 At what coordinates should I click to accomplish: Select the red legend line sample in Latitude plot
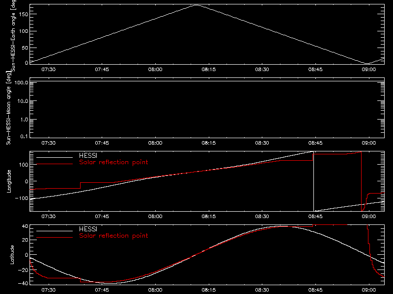pos(55,238)
